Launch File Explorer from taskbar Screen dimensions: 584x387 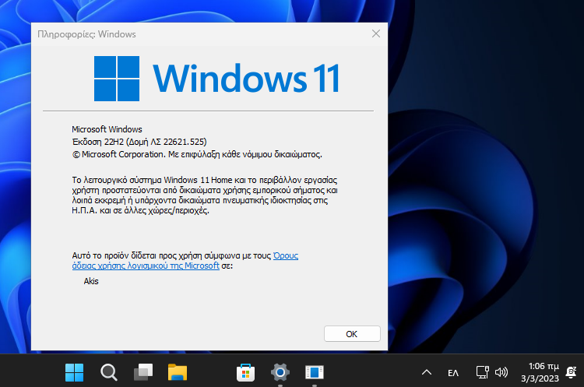[x=178, y=372]
